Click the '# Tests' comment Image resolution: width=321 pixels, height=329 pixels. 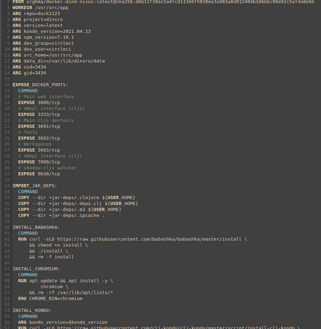tap(28, 132)
